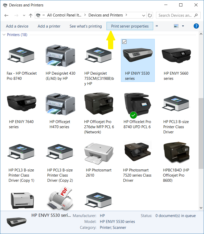Click Add a device
204x234 pixels.
click(17, 26)
